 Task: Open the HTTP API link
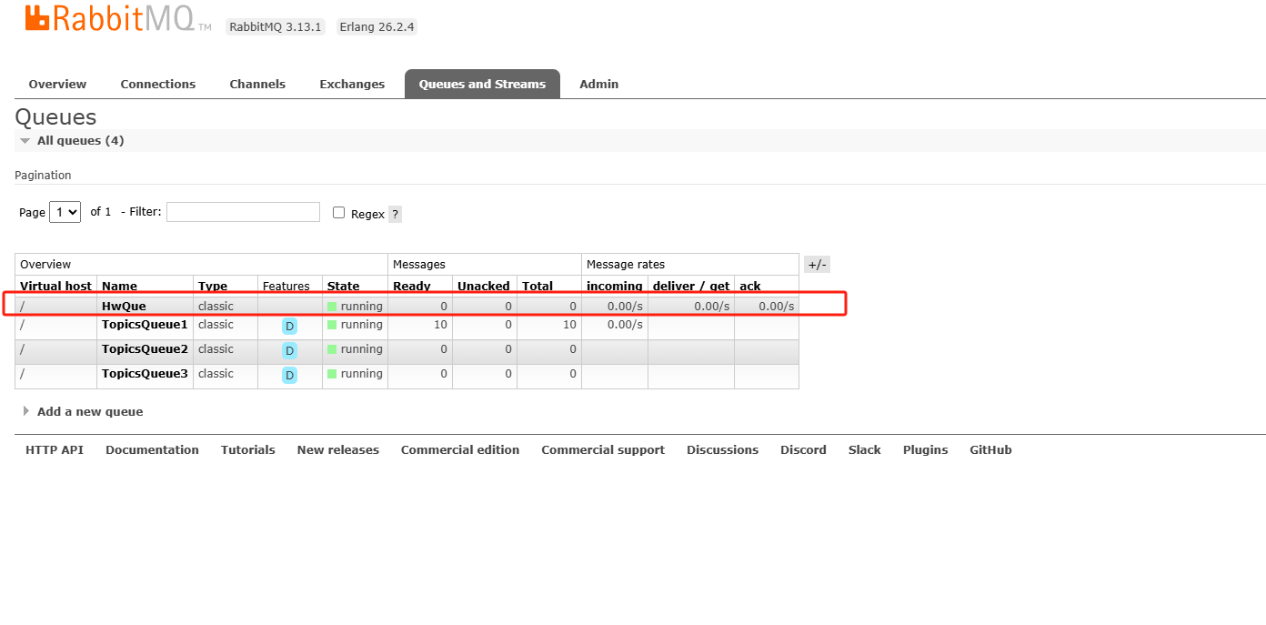point(54,449)
